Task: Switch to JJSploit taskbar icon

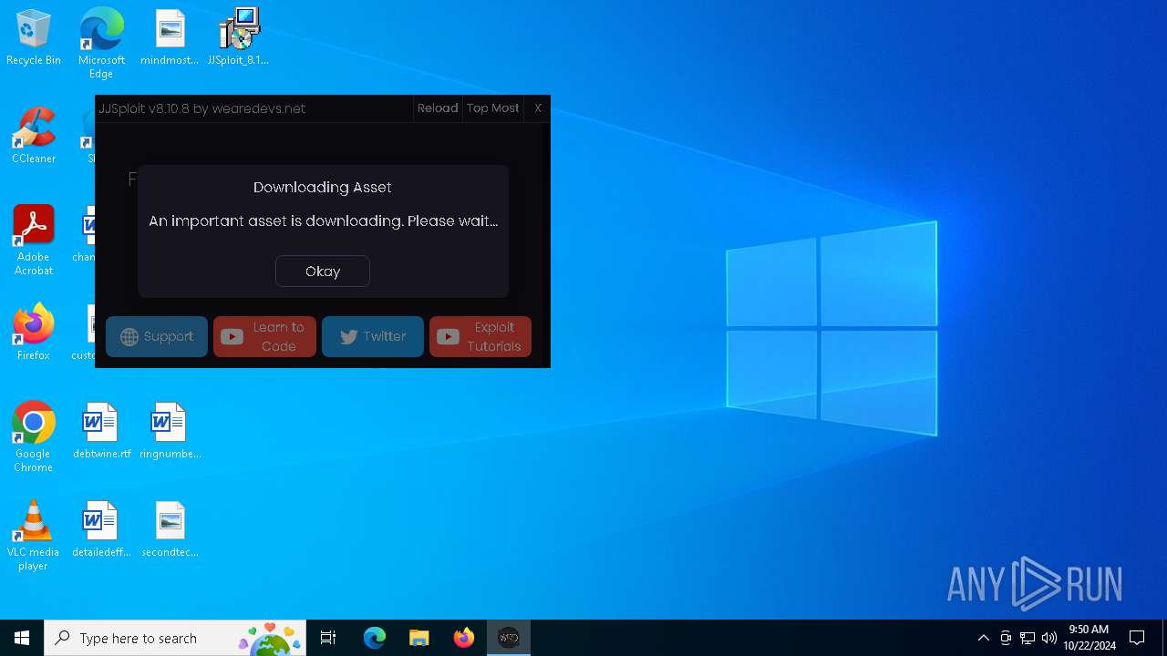Action: point(508,638)
